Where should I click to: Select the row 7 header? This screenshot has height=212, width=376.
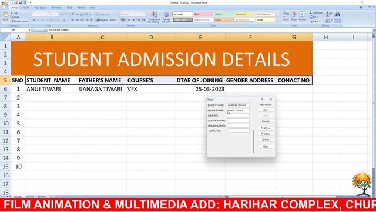coord(5,98)
